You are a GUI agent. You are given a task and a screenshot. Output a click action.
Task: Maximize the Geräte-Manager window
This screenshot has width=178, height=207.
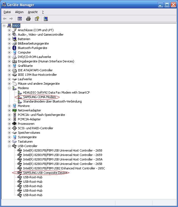tap(167, 5)
